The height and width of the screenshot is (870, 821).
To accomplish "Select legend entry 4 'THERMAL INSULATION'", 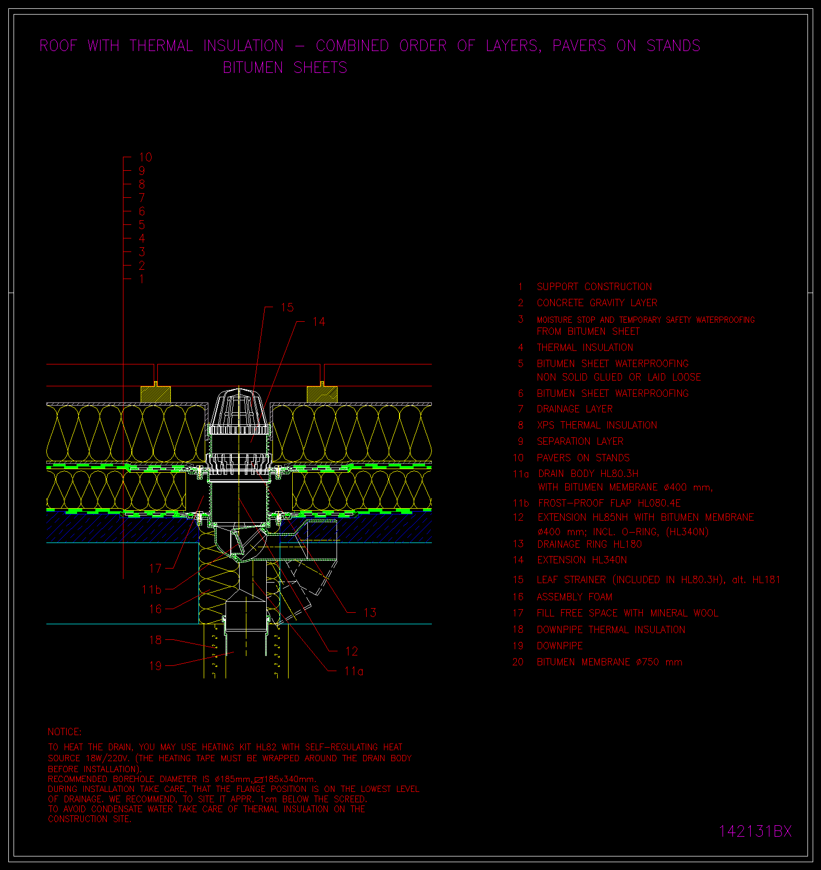I will click(x=585, y=348).
